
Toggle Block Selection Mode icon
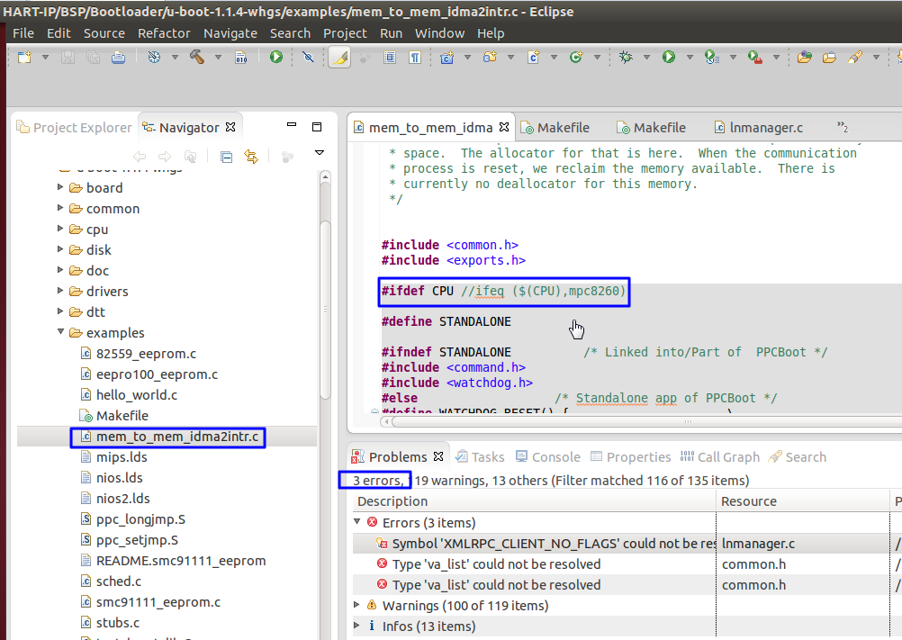coord(390,57)
